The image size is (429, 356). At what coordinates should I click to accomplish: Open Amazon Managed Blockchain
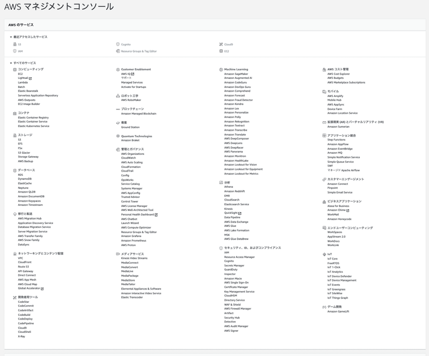(x=139, y=114)
